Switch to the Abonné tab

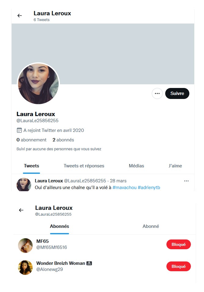tap(151, 226)
